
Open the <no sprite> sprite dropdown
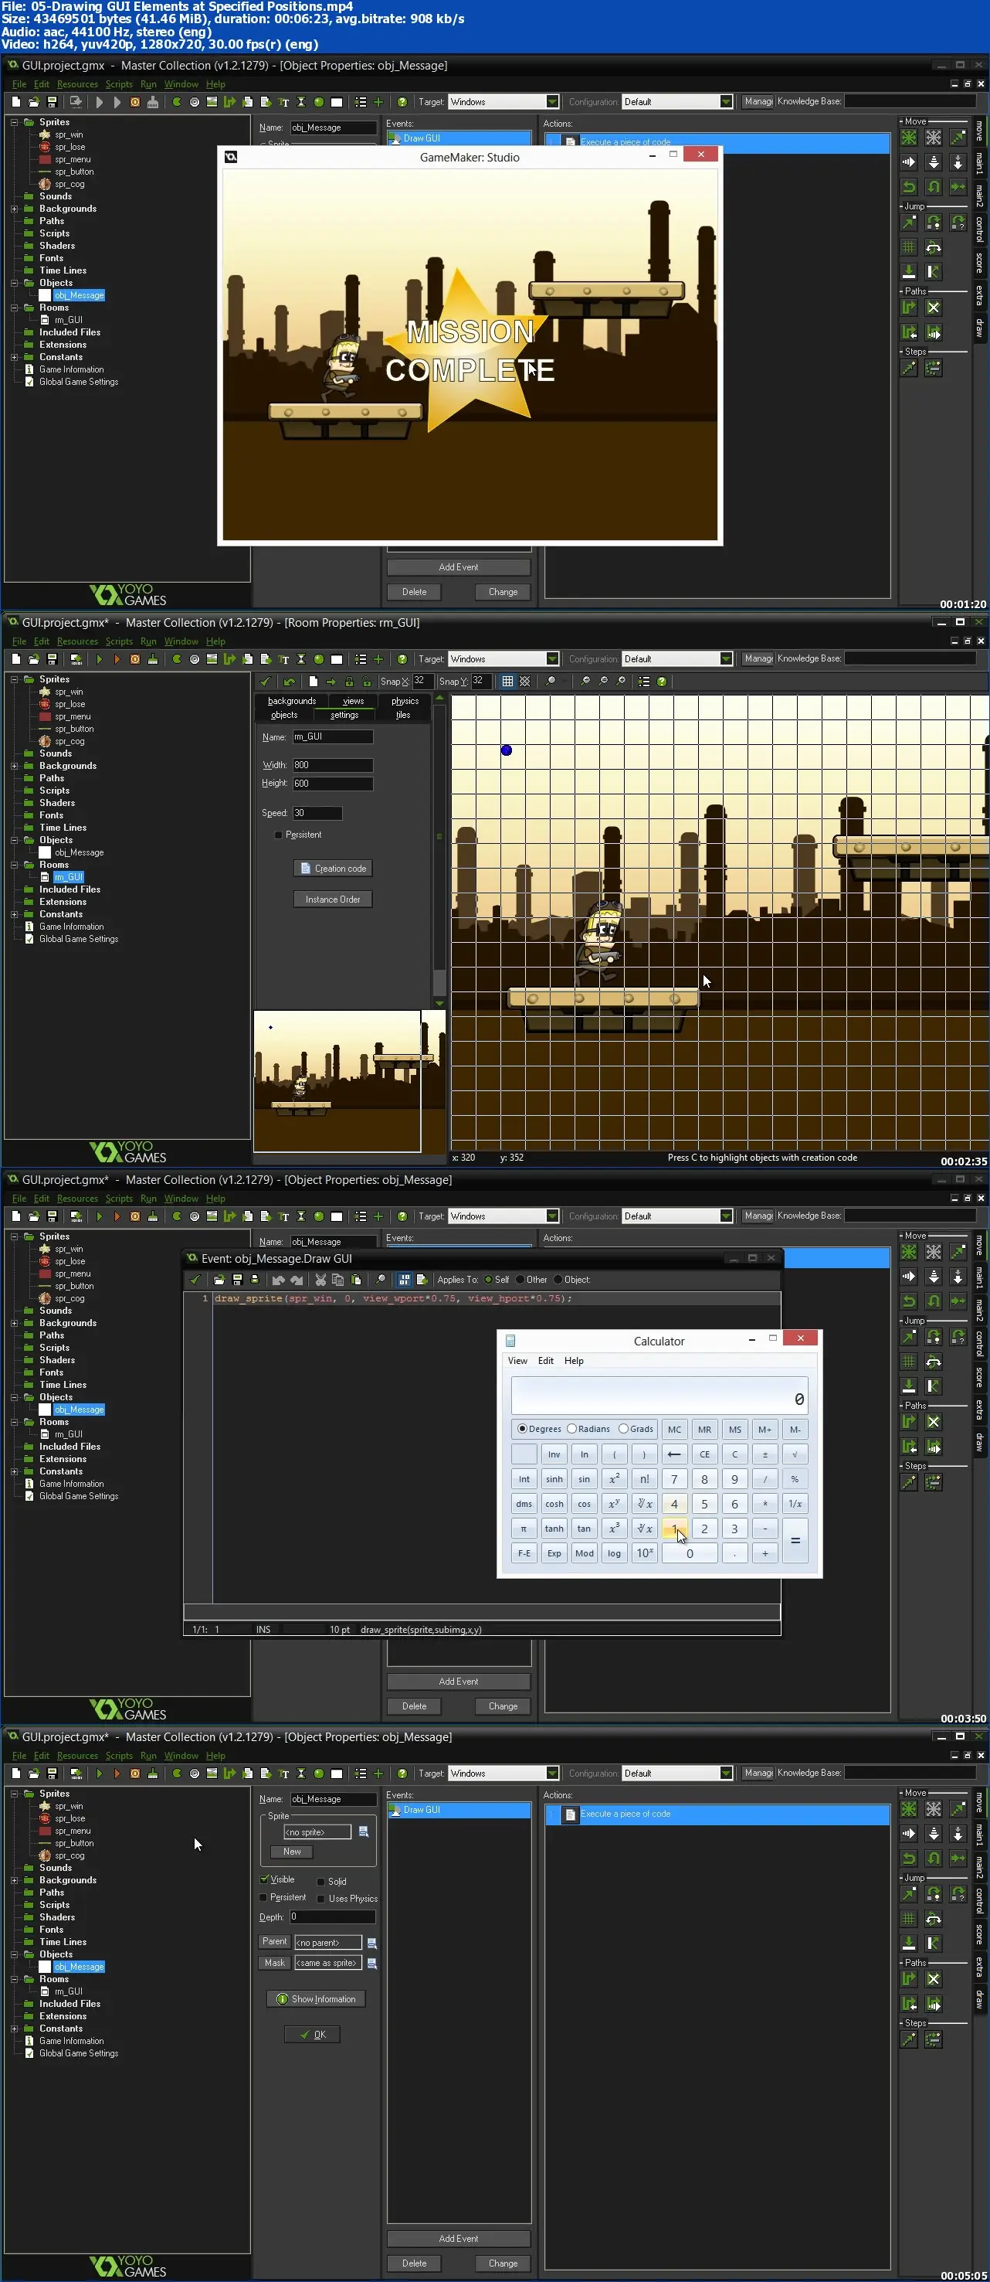(x=317, y=1832)
